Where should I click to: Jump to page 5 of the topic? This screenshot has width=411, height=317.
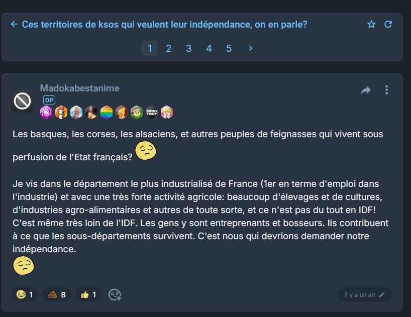229,48
